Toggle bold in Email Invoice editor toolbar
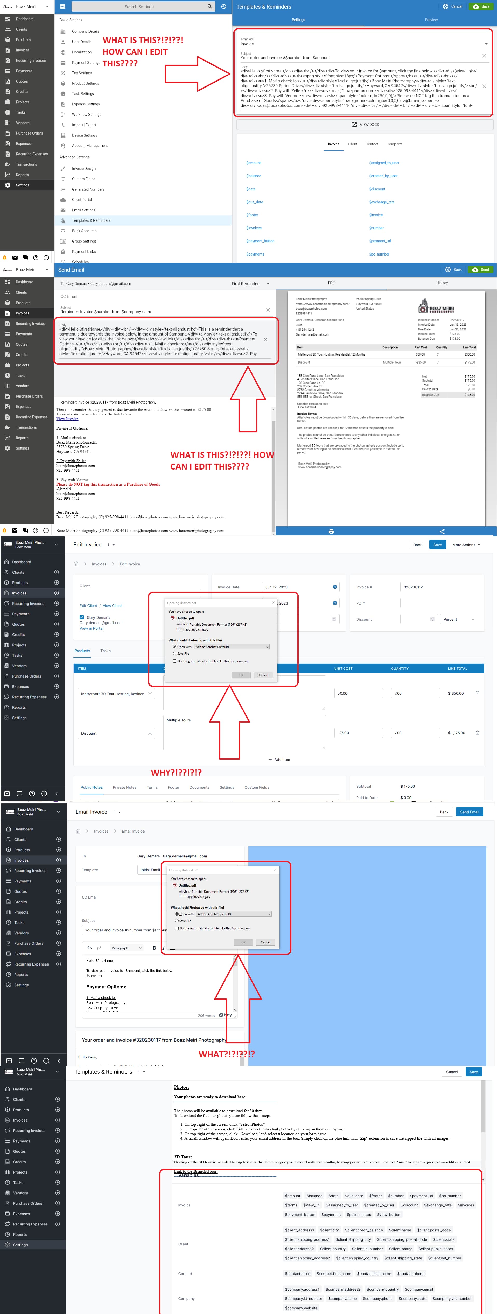This screenshot has width=497, height=1314. [154, 948]
